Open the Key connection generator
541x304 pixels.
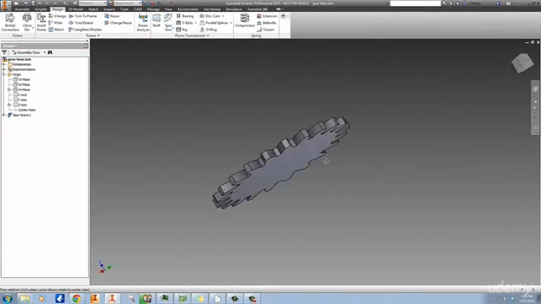coord(183,30)
